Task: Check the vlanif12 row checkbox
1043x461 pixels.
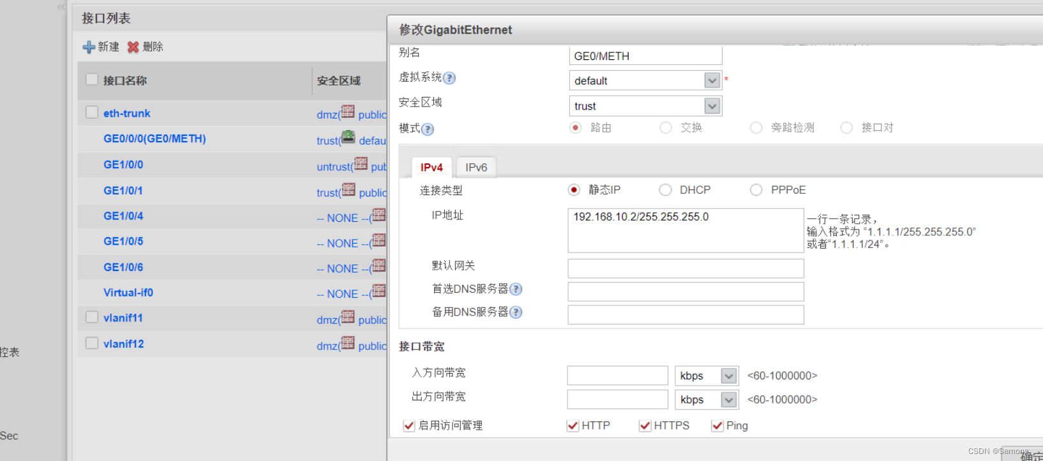Action: point(92,344)
